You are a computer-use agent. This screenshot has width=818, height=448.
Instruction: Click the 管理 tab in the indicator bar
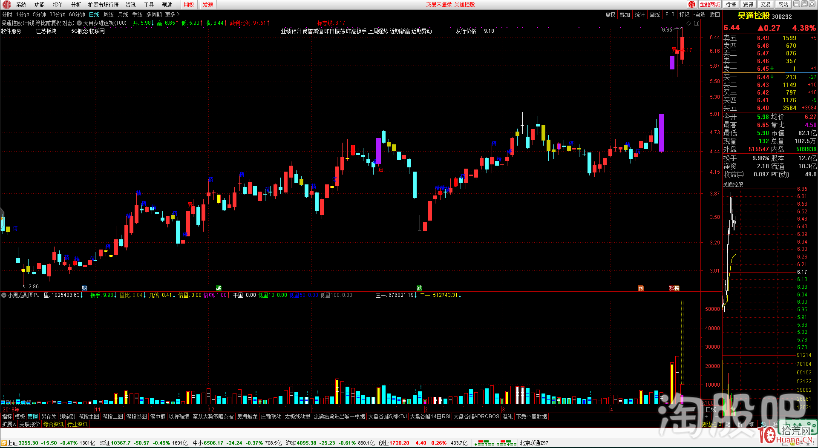(33, 416)
